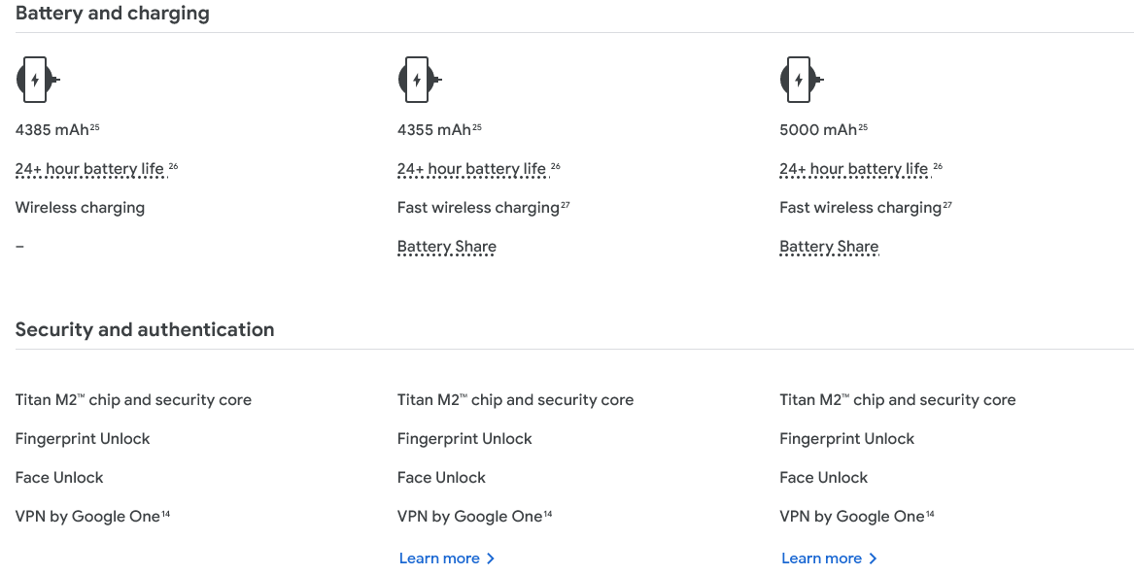Click footnote 14 after first VPN by Google One
The image size is (1134, 575).
[165, 514]
